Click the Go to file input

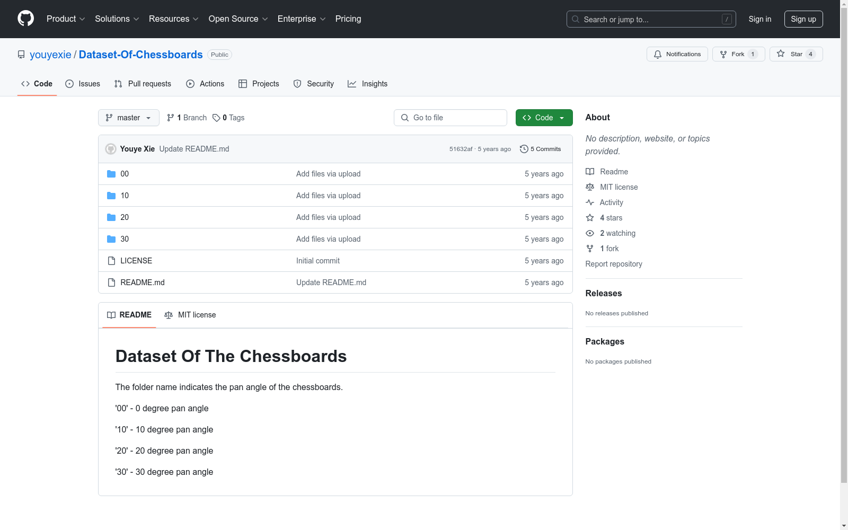[450, 118]
